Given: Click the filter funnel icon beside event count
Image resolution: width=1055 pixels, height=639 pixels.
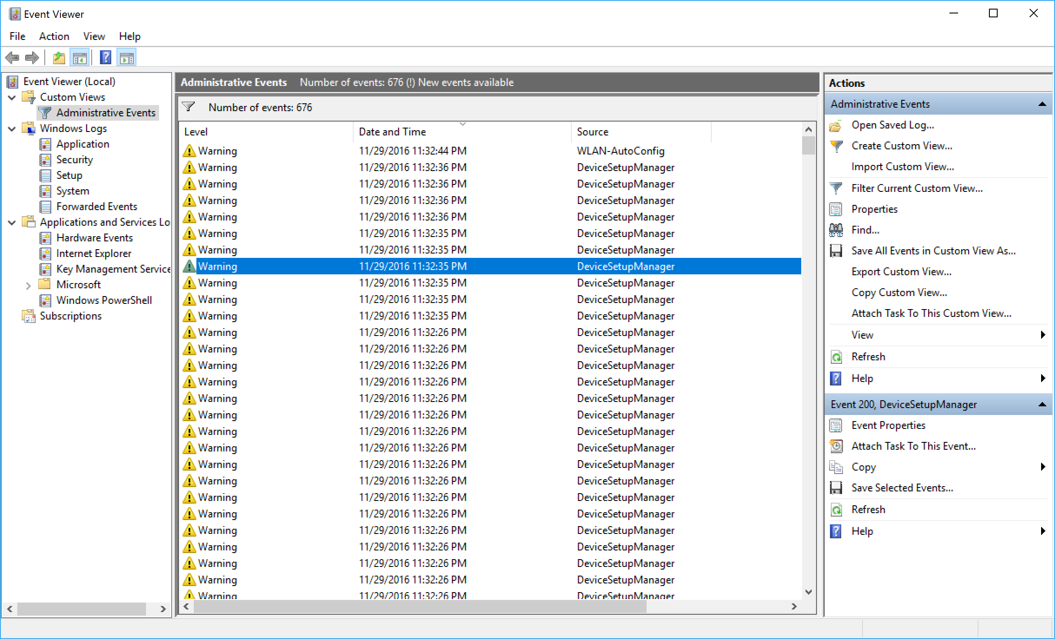Looking at the screenshot, I should [189, 107].
